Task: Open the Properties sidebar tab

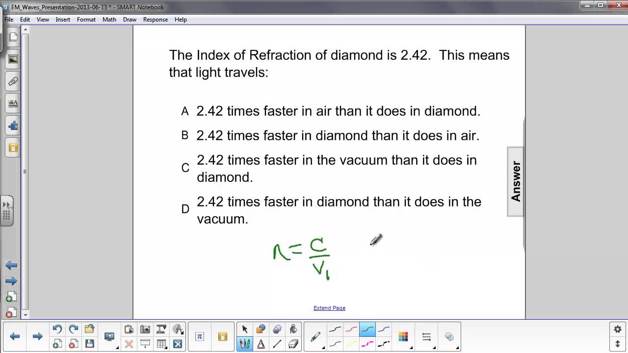Action: (13, 103)
